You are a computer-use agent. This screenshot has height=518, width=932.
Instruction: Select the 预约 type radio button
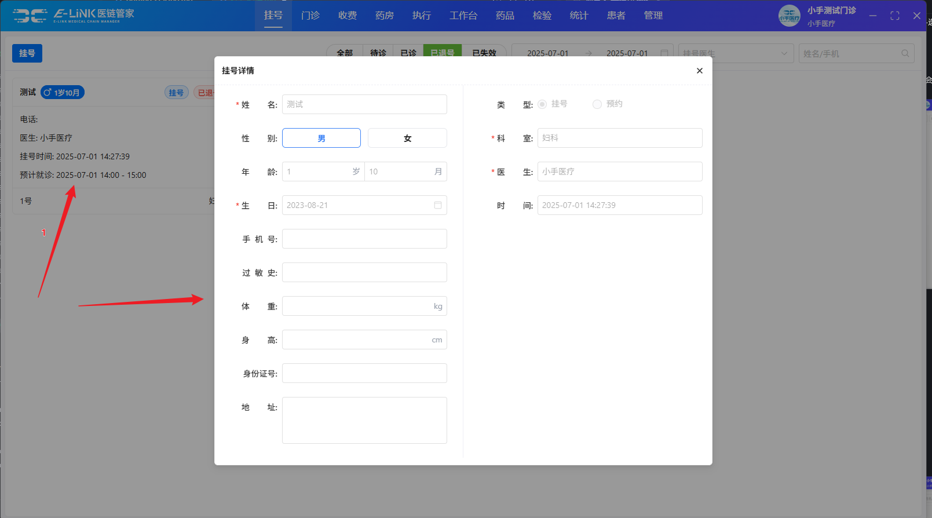[x=597, y=104]
